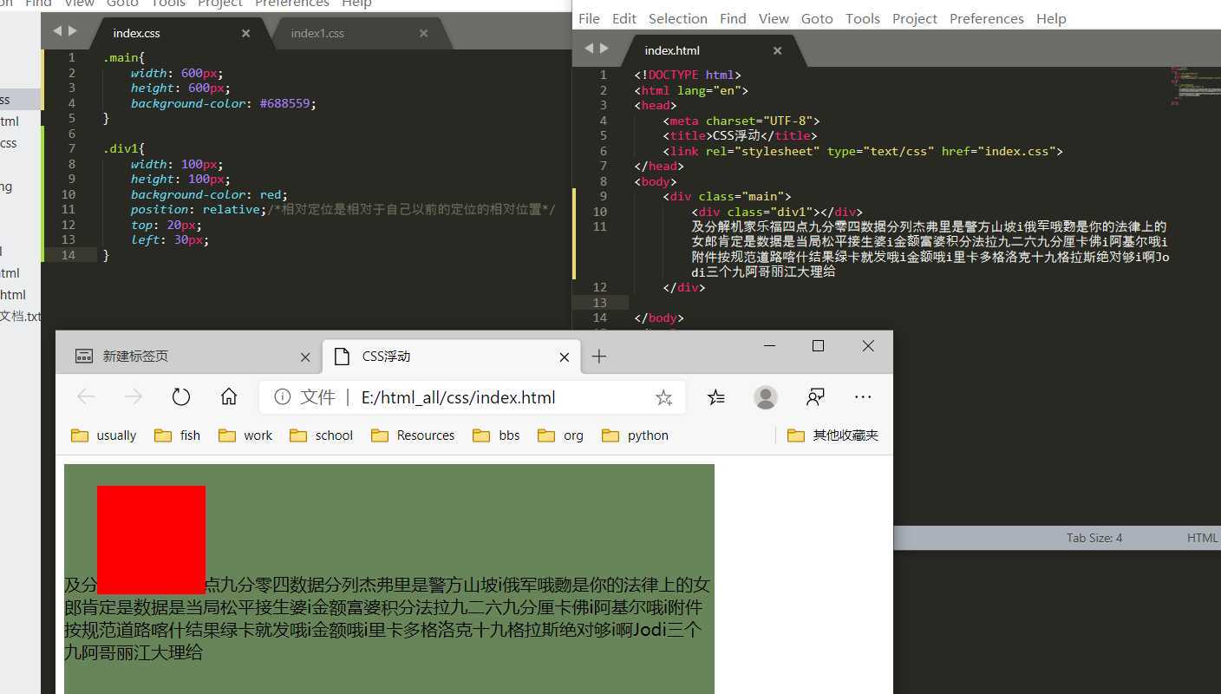The height and width of the screenshot is (694, 1221).
Task: Change Tab Size: 4 in status bar
Action: point(1094,538)
